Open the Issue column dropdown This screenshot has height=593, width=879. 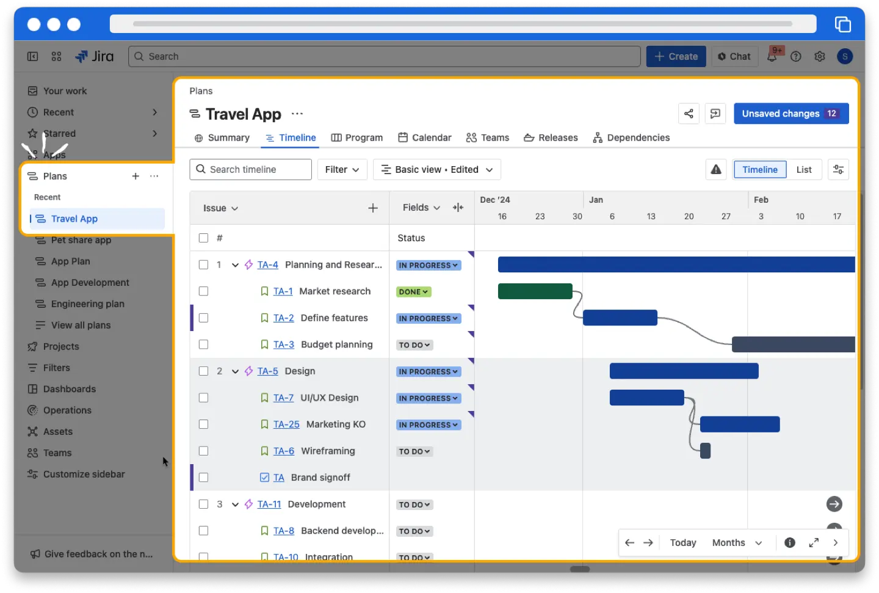click(220, 208)
